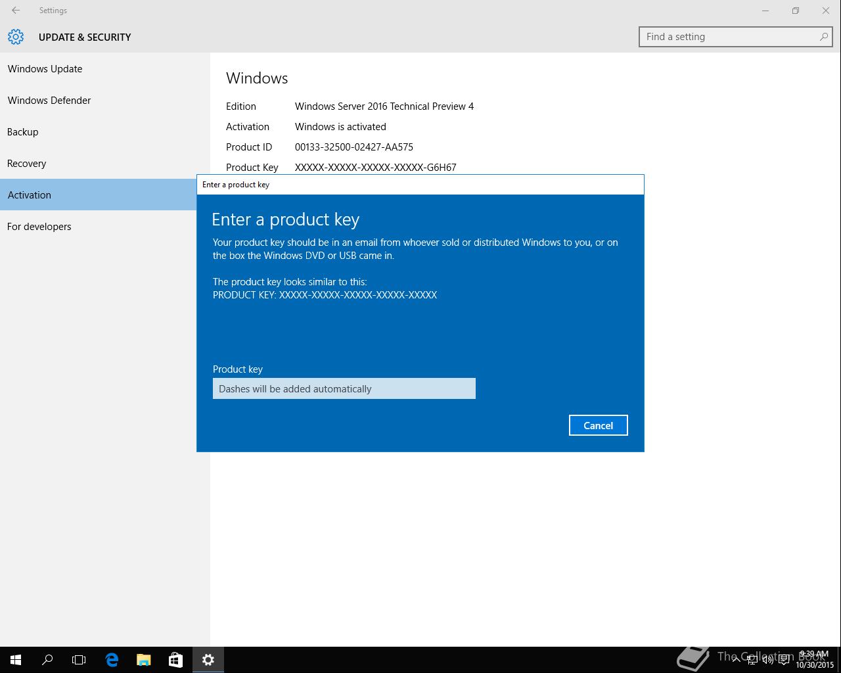Open File Explorer from the taskbar
The image size is (841, 673).
pos(143,660)
